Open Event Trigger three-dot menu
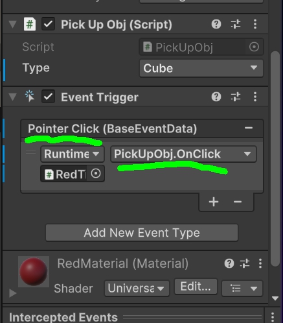The height and width of the screenshot is (323, 283). tap(255, 97)
